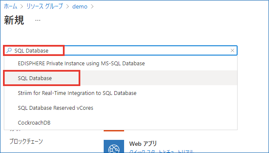269x153 pixels.
Task: Click the chevron after demo breadcrumb
Action: [x=92, y=6]
